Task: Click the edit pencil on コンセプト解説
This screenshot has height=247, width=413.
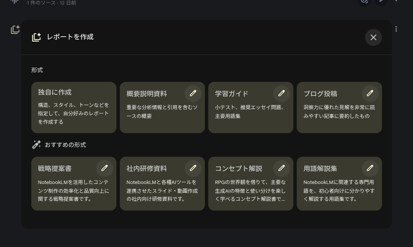Action: point(281,168)
